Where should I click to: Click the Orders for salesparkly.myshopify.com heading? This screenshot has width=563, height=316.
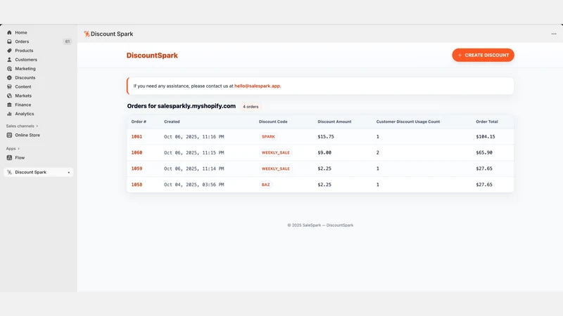(x=182, y=106)
